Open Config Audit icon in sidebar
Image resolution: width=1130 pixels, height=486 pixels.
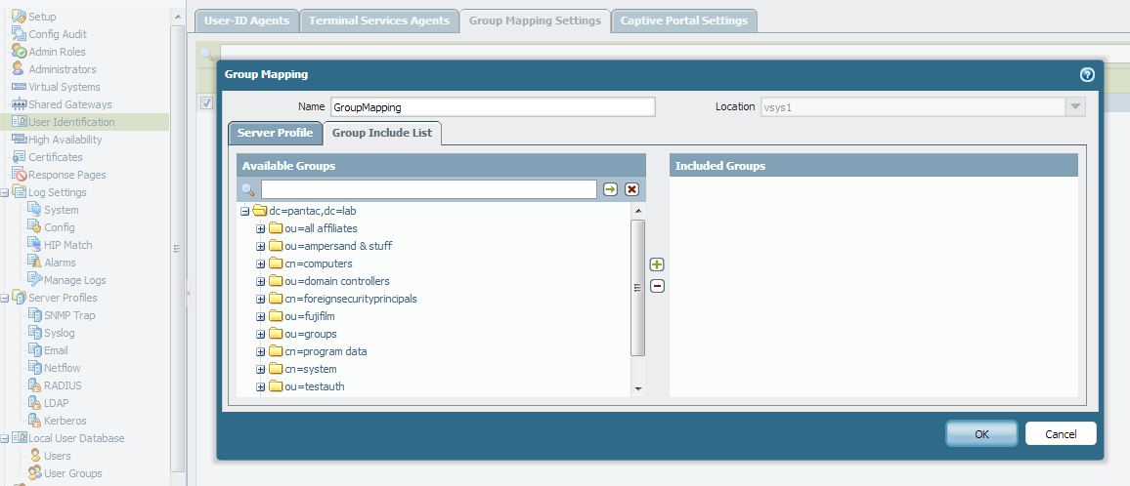[x=19, y=34]
